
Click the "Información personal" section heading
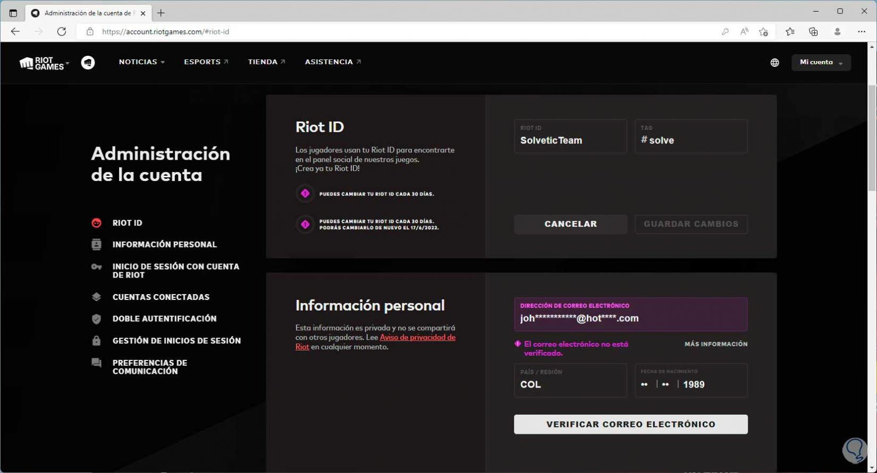(370, 305)
